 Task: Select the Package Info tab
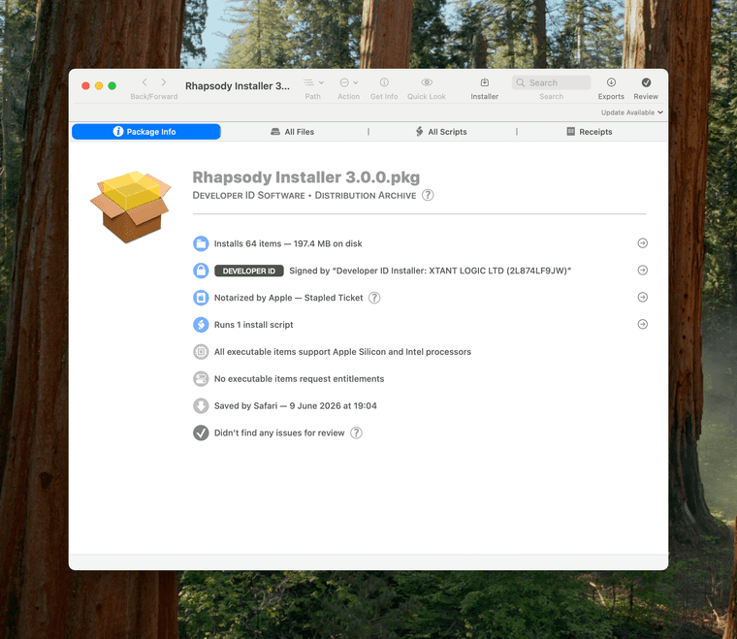(146, 132)
